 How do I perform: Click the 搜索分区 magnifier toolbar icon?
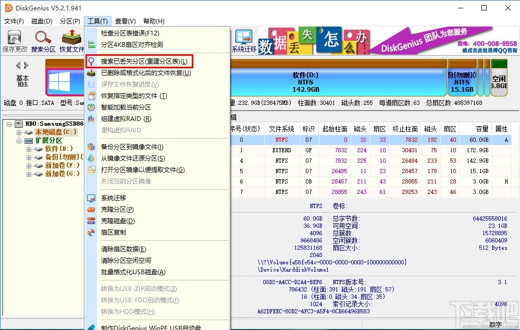pyautogui.click(x=43, y=41)
